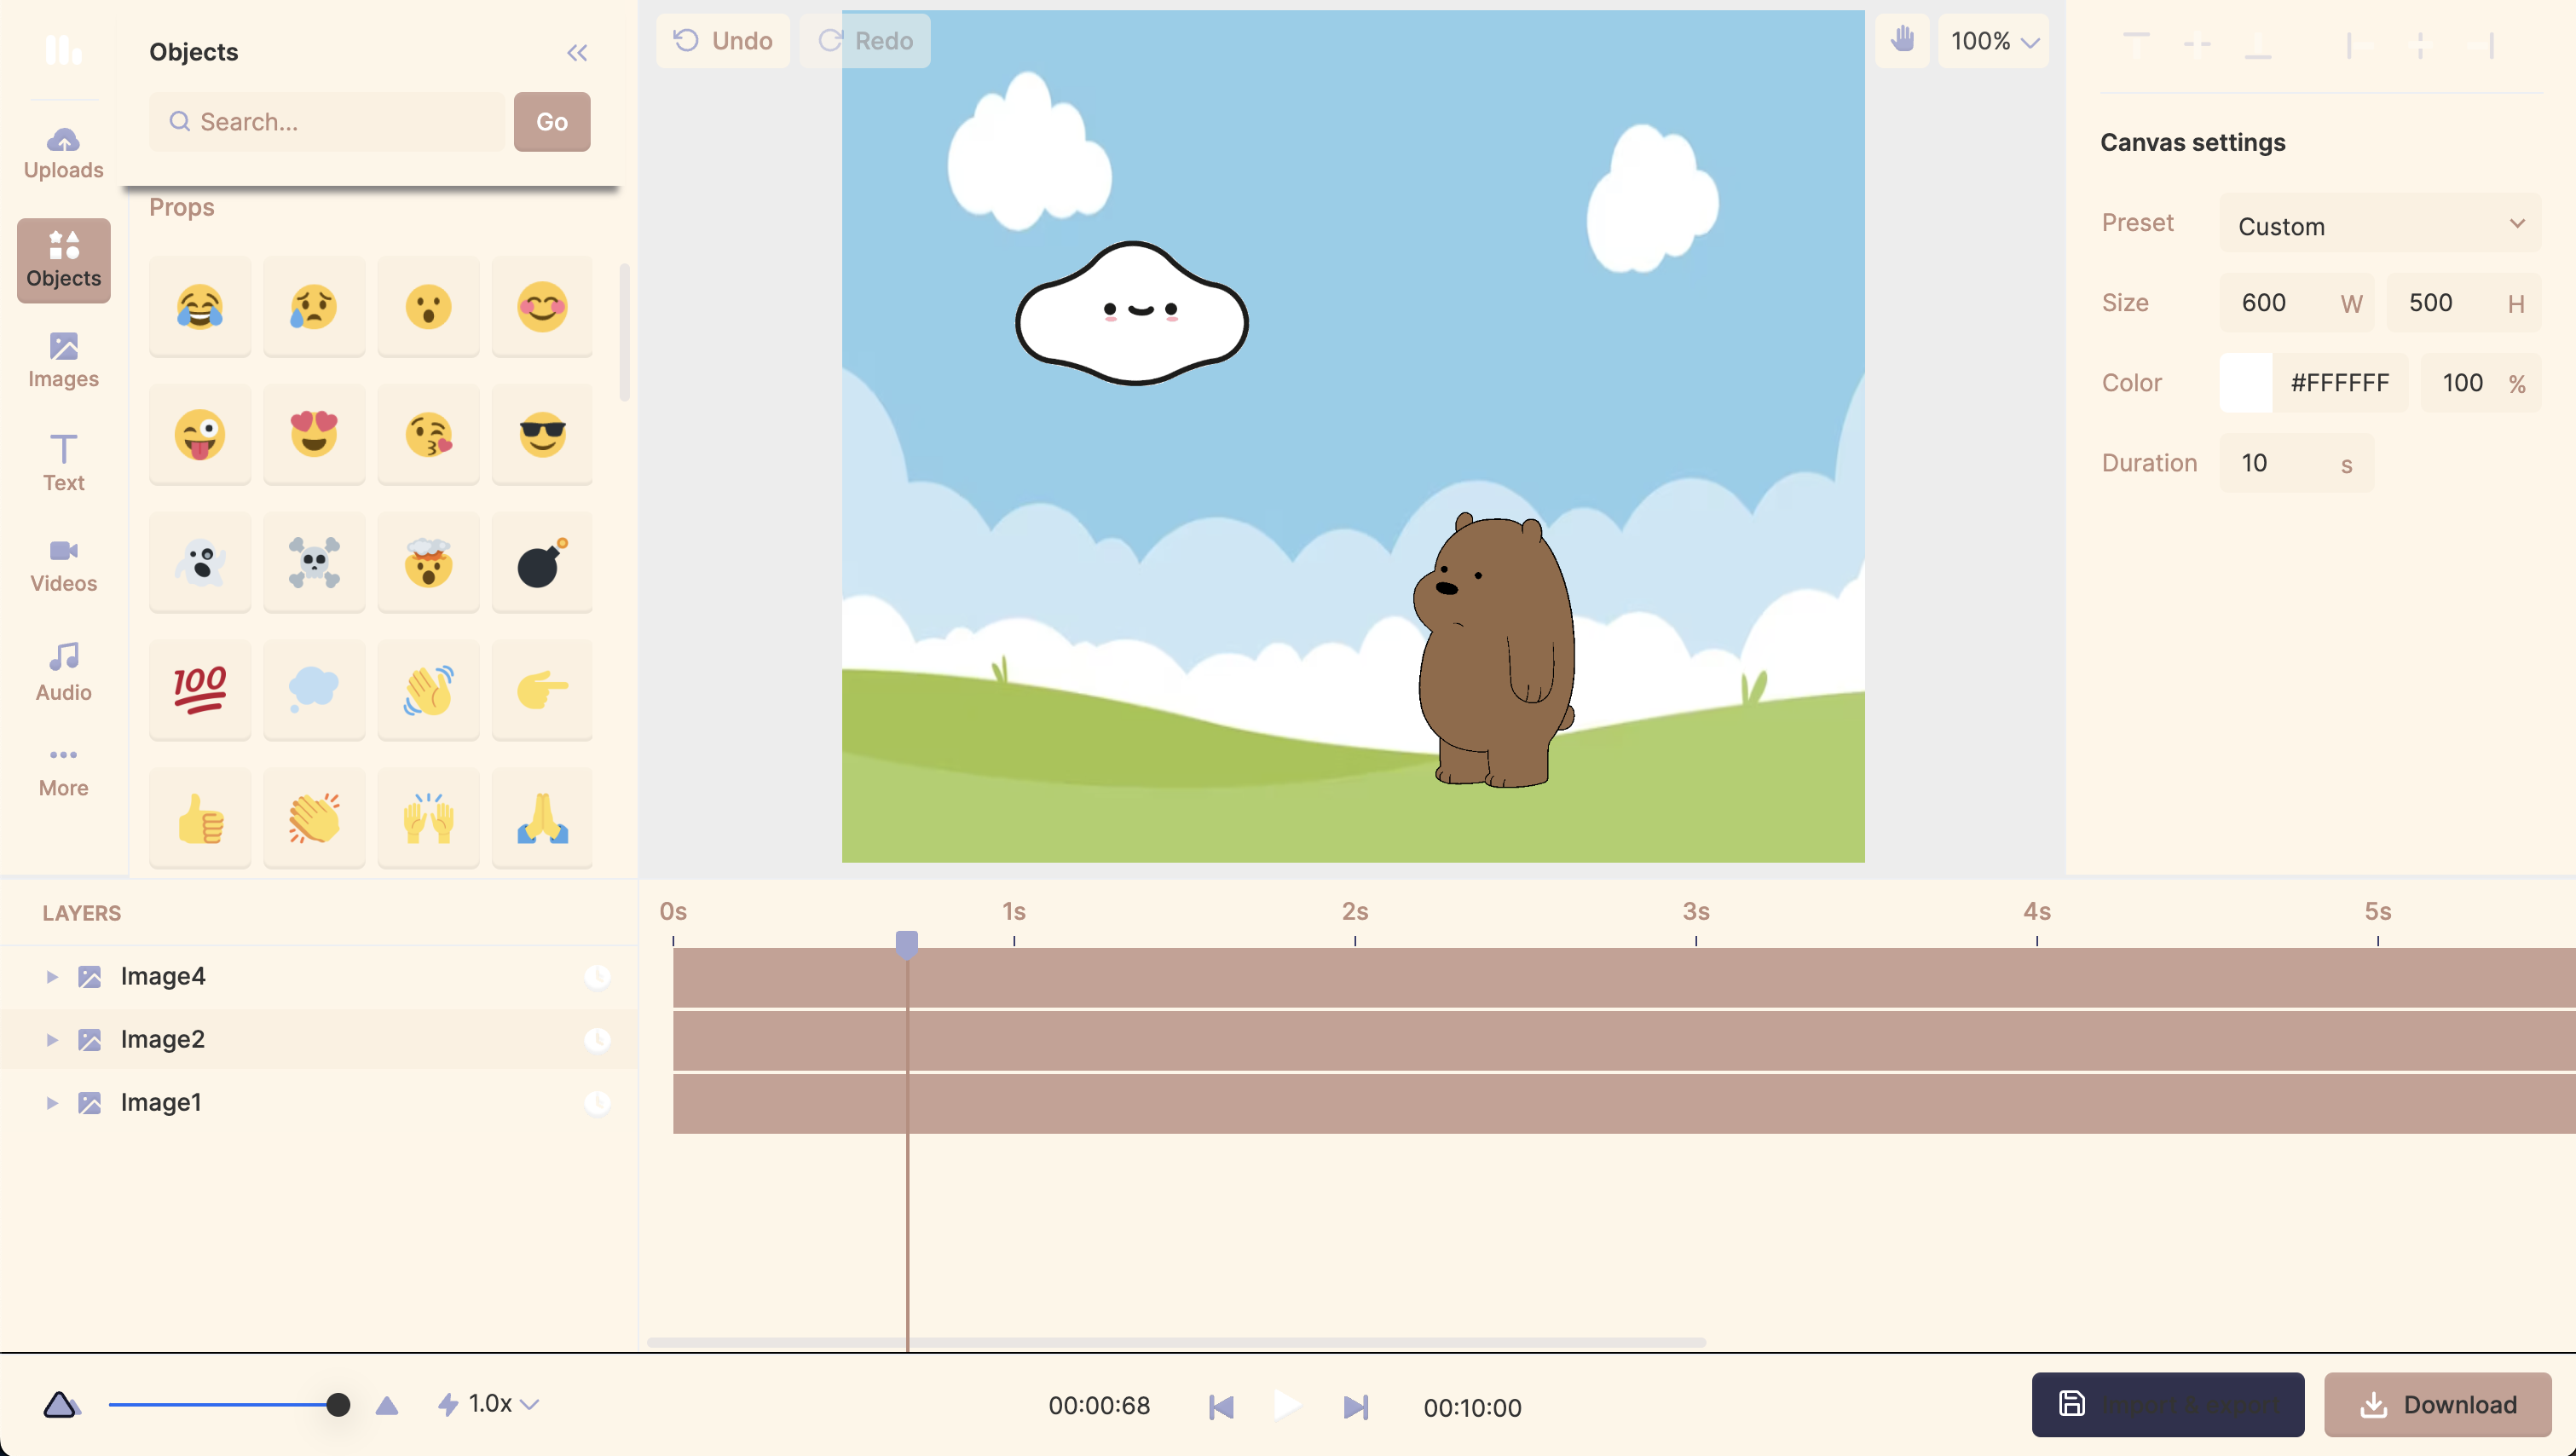
Task: Add the thumbs up prop
Action: coord(200,818)
